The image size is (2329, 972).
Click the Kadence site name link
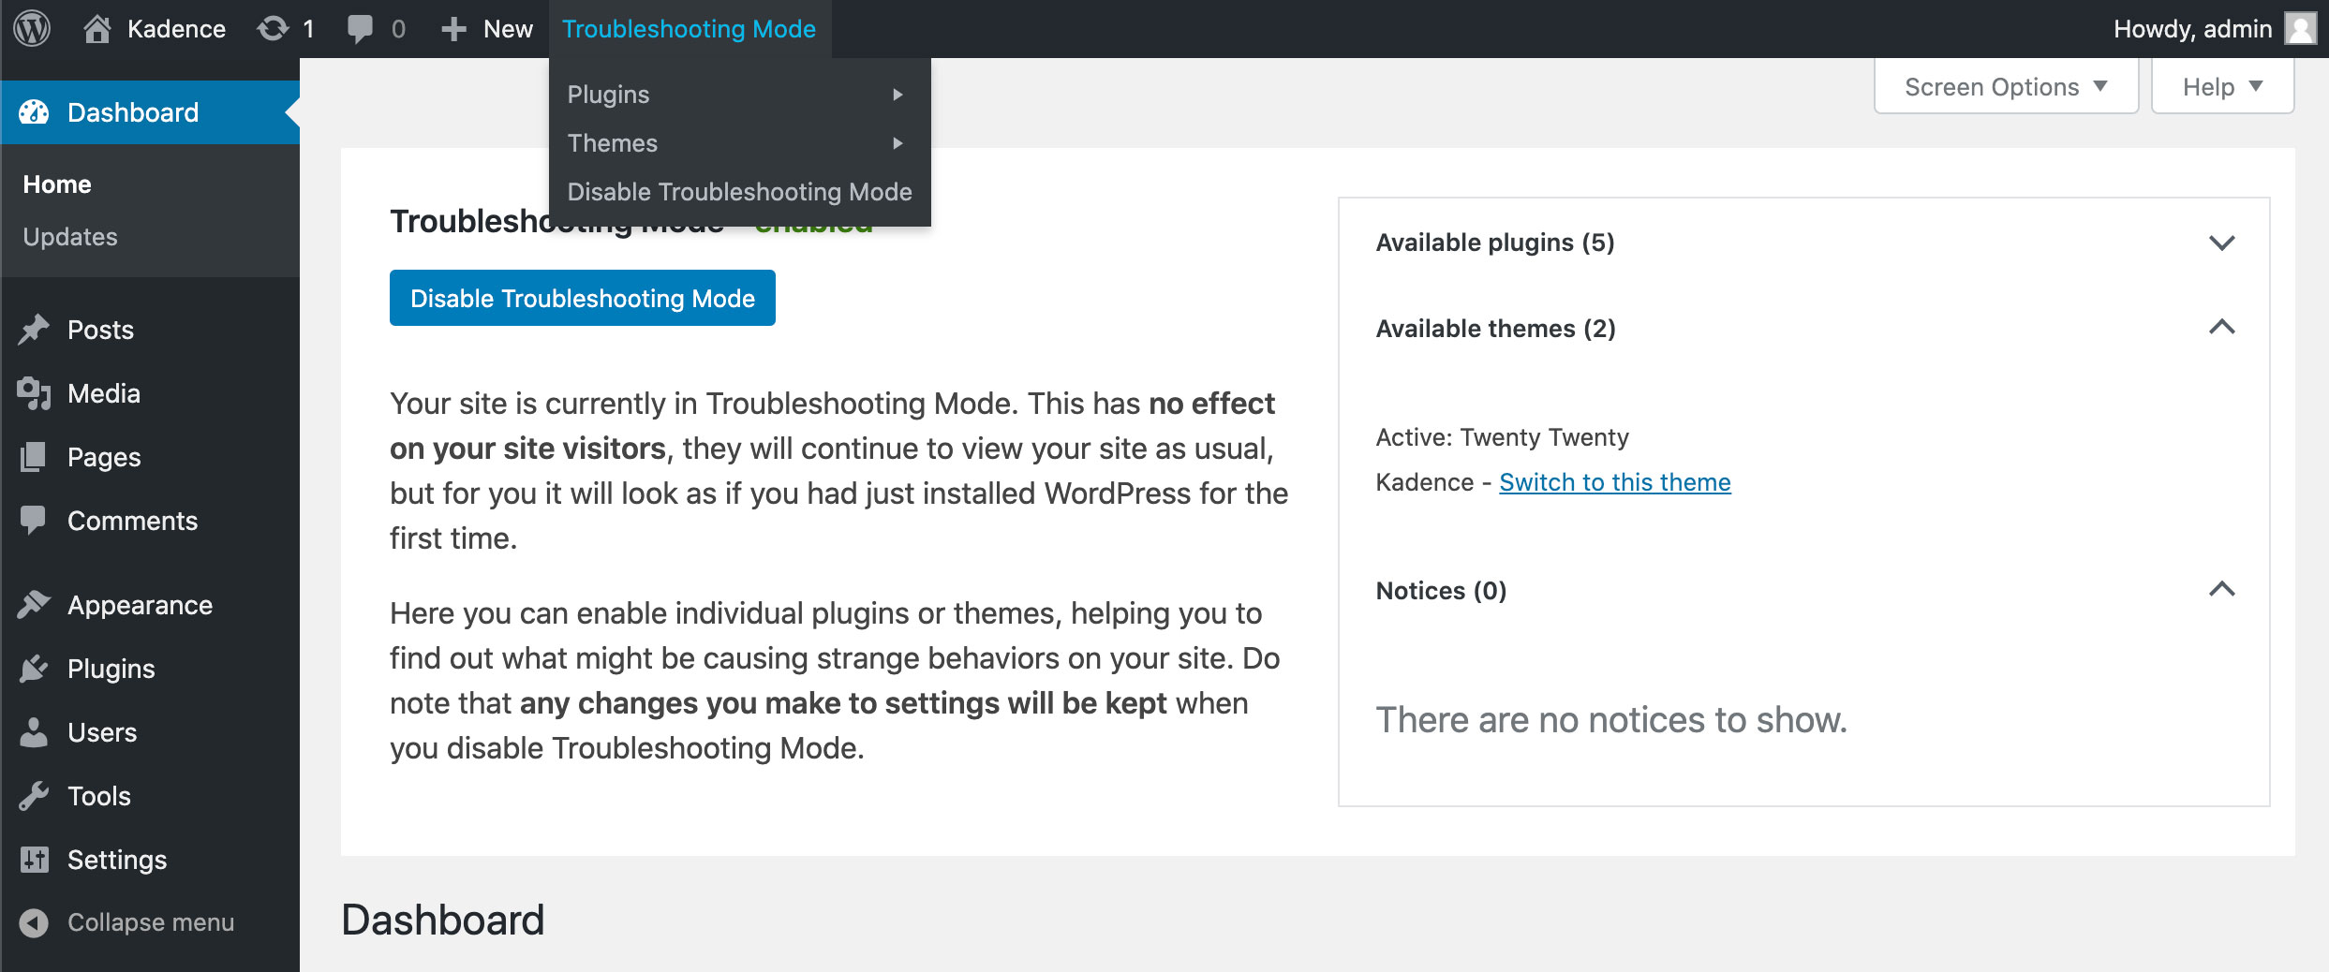click(x=176, y=29)
